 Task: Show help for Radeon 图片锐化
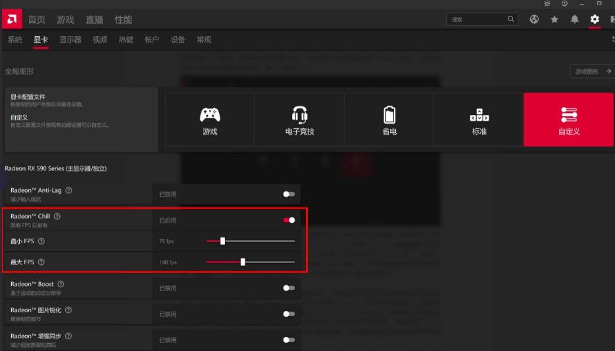[68, 310]
